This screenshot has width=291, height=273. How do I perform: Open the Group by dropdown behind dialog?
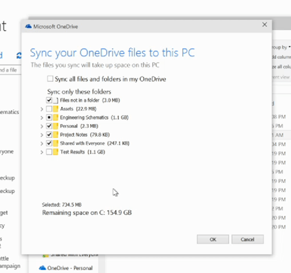(281, 47)
